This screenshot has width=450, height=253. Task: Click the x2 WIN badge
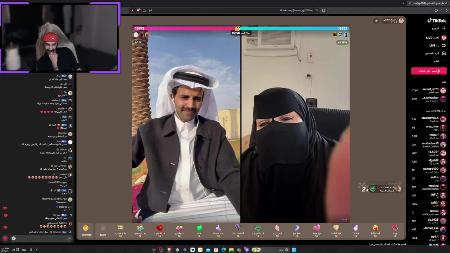(x=342, y=42)
